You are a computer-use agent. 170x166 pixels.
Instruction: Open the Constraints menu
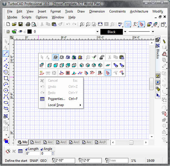[x=117, y=11]
